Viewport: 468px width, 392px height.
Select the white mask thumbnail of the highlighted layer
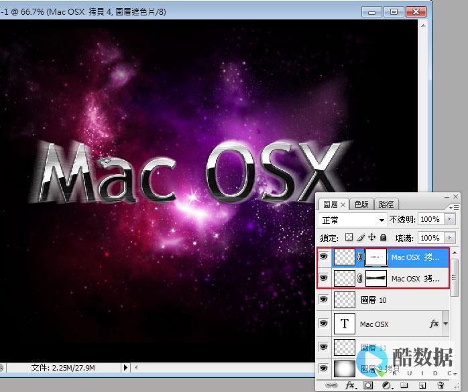click(x=375, y=257)
